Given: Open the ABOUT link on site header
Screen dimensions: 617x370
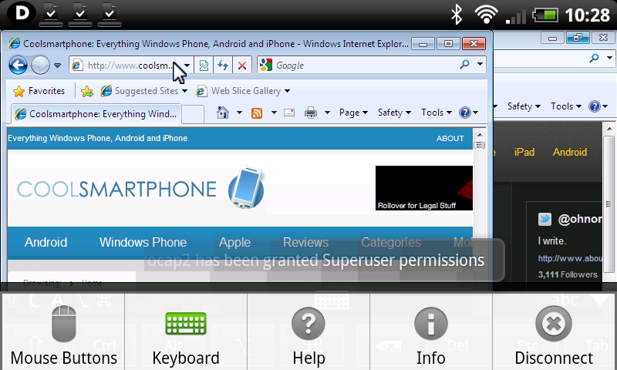Looking at the screenshot, I should [x=450, y=139].
